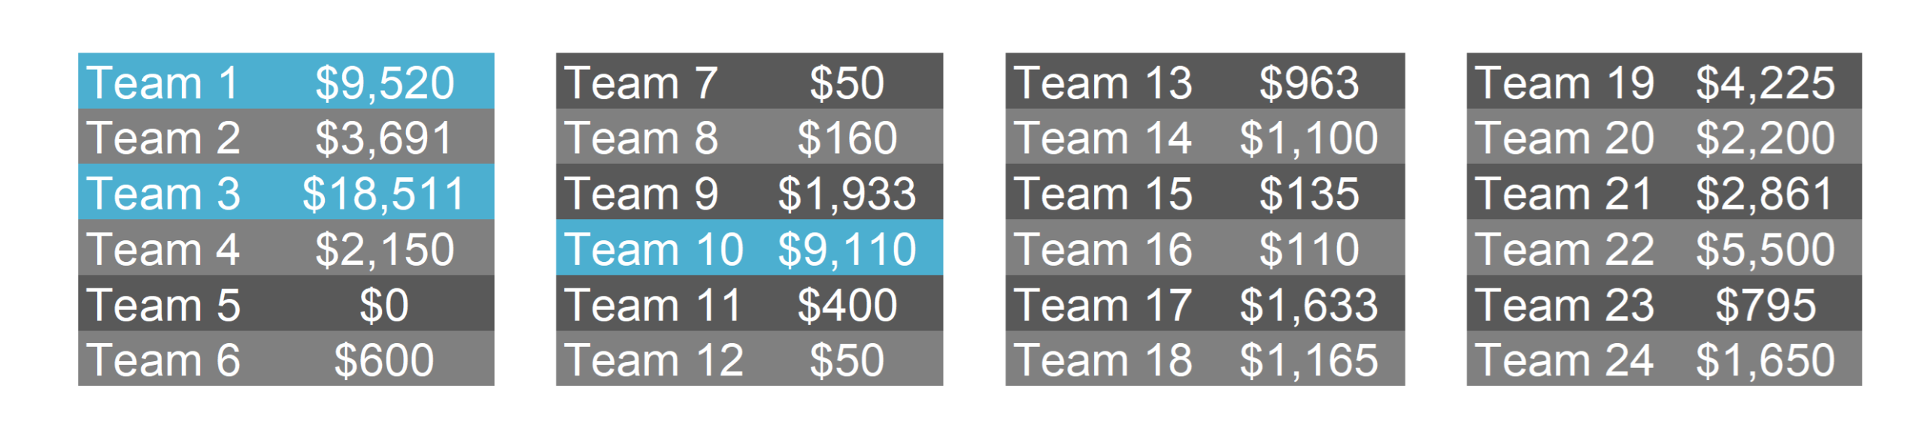Click the Team 5 $0 row
This screenshot has width=1925, height=443.
[286, 303]
